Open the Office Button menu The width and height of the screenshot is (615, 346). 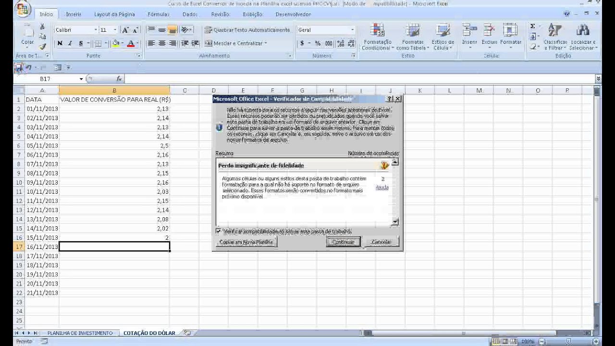click(23, 10)
